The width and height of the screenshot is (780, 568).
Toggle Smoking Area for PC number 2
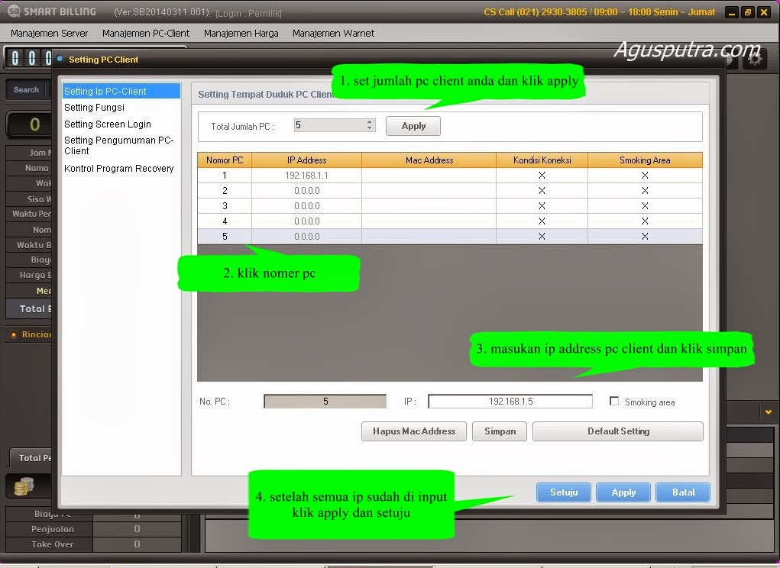644,190
